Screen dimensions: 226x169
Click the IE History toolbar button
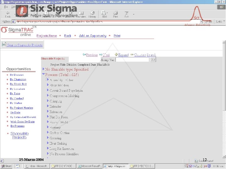tap(92, 14)
